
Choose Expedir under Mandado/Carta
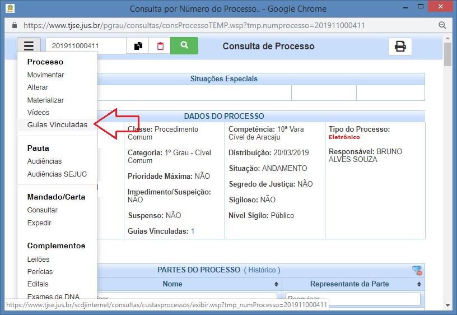39,223
